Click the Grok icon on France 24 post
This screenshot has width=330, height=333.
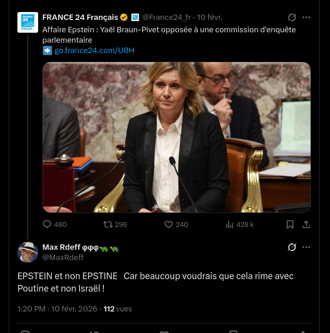pos(292,17)
